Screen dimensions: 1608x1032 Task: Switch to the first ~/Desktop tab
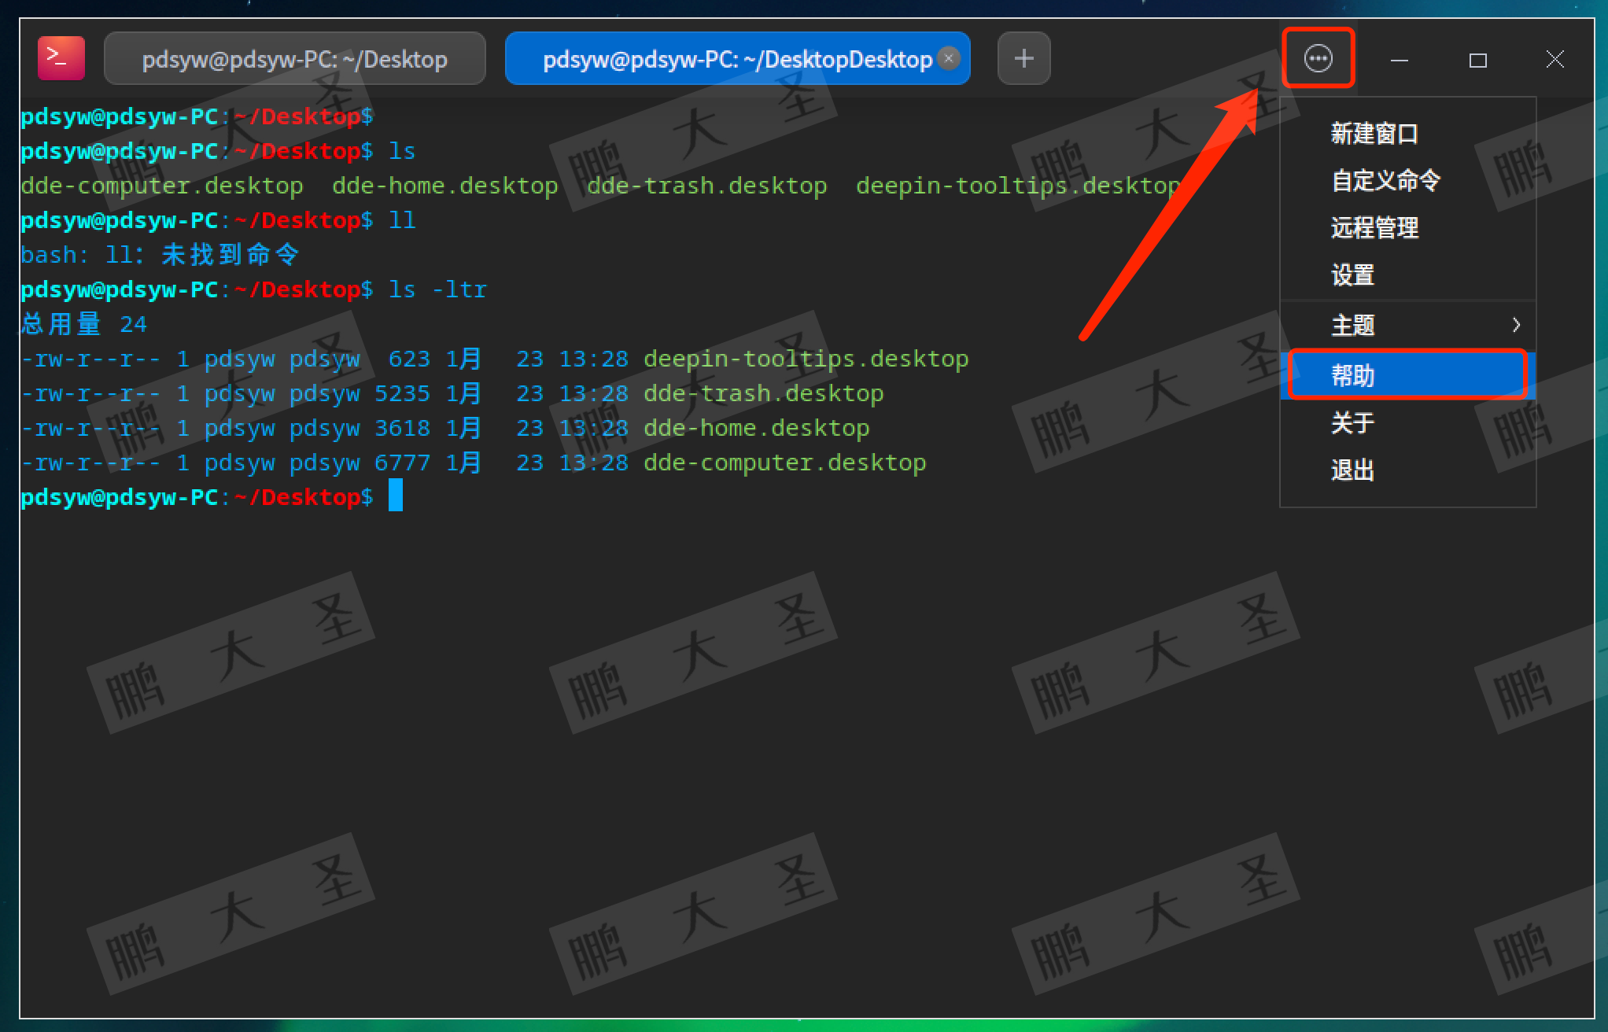(x=294, y=59)
